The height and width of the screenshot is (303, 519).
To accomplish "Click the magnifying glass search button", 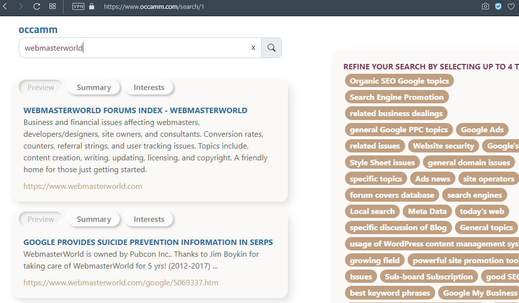I will [x=272, y=48].
